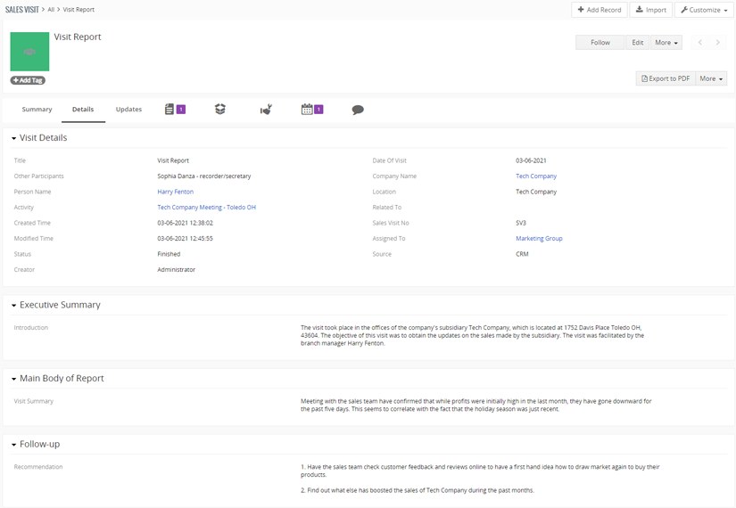Open the More dropdown beside Edit

(x=666, y=42)
